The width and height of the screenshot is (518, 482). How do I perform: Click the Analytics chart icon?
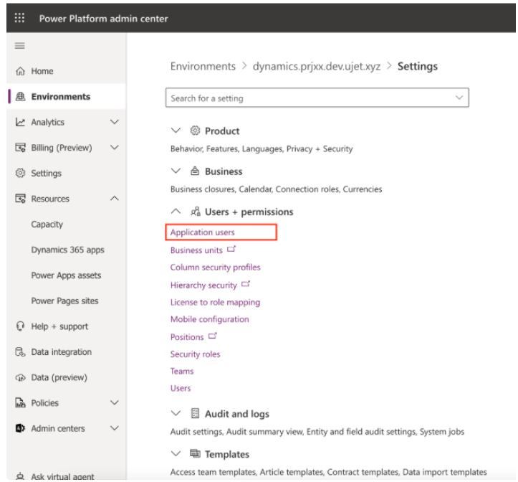20,123
